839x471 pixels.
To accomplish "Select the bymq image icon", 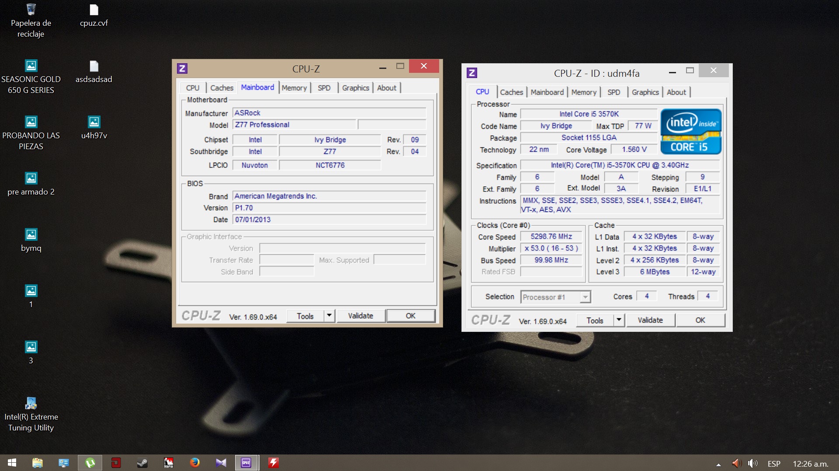I will coord(31,241).
